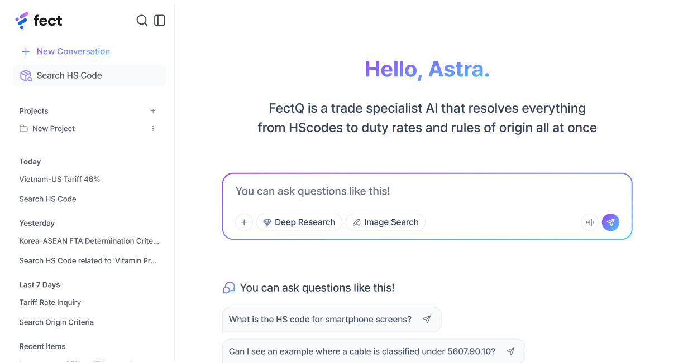Send the smartphone screens HS code suggestion
The height and width of the screenshot is (363, 688).
click(427, 320)
